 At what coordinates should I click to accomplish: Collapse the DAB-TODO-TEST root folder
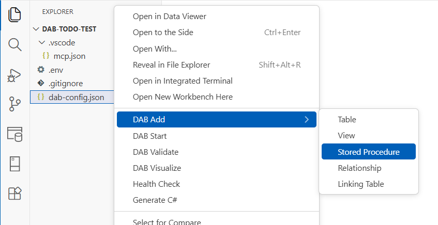[x=36, y=29]
